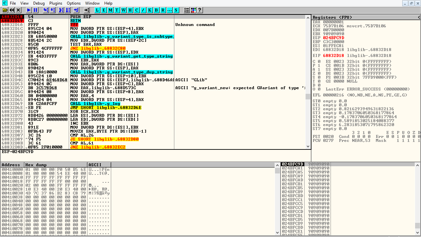Click the stack pane scrollbar thumb

point(417,226)
